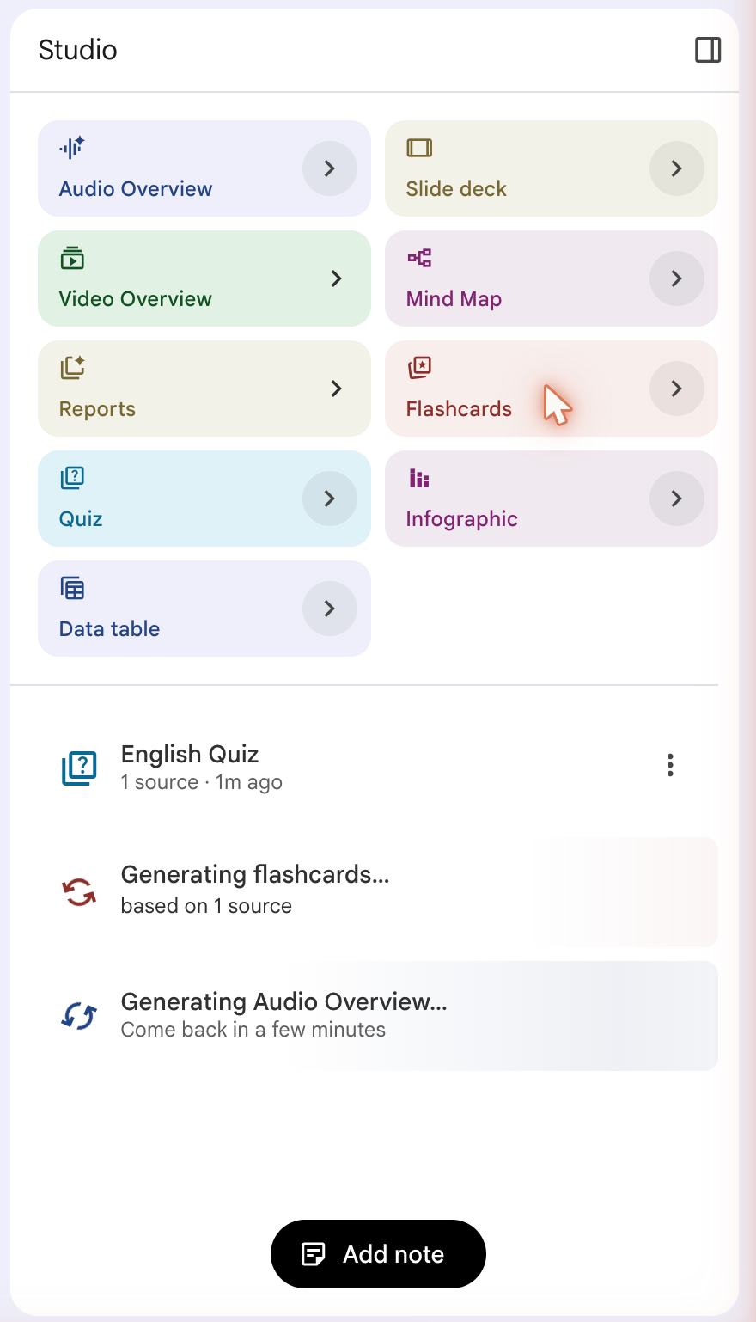Click the English Quiz item icon
Image resolution: width=756 pixels, height=1322 pixels.
[79, 768]
